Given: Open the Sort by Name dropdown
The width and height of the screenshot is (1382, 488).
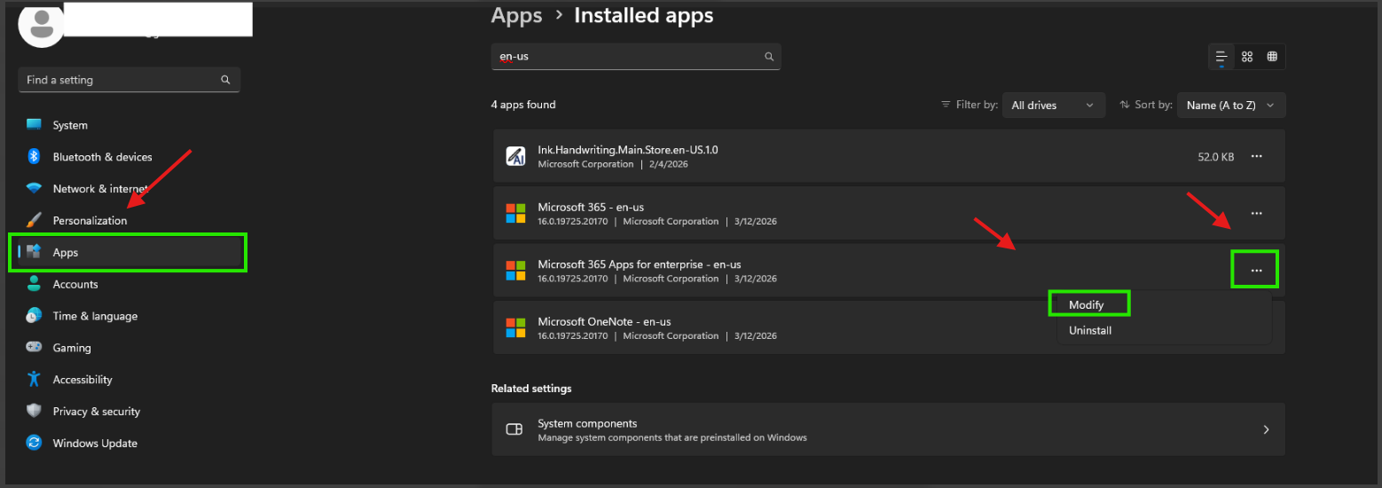Looking at the screenshot, I should tap(1230, 106).
